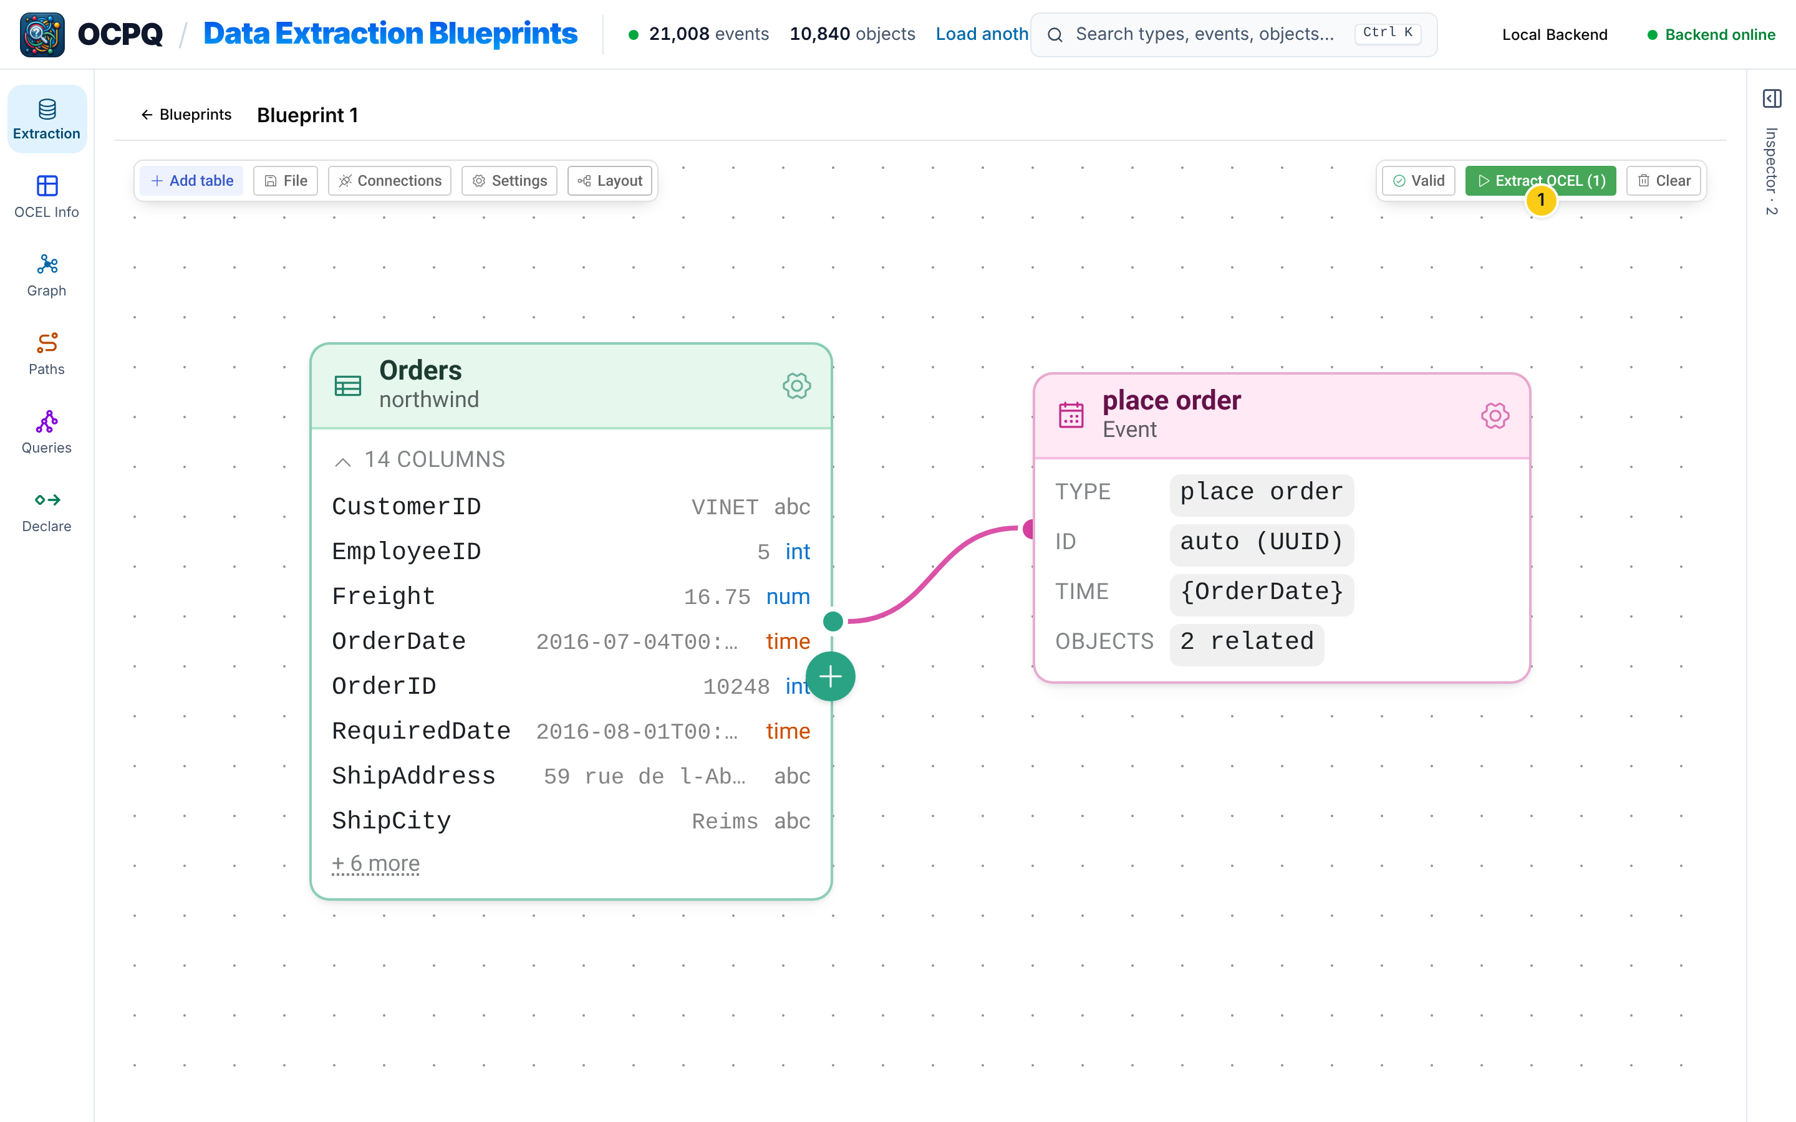Focus the search types, events, objects field
The height and width of the screenshot is (1122, 1796).
[1234, 34]
